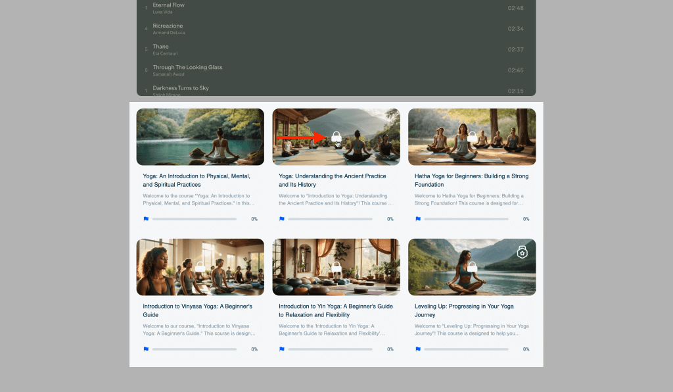The image size is (673, 392).
Task: Open the 'Introduction to Yin Yoga' course title
Action: pos(335,310)
